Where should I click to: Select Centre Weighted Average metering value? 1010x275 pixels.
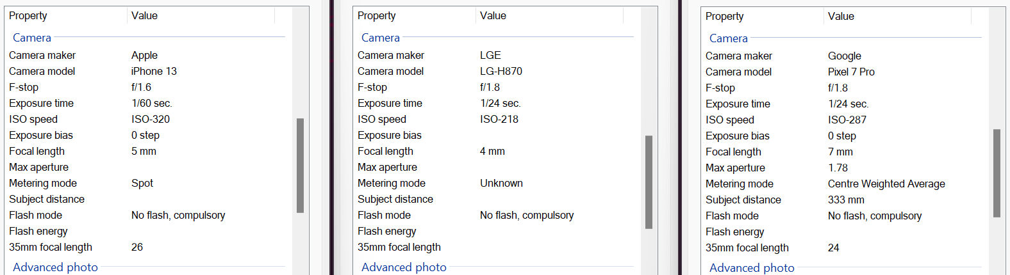pyautogui.click(x=886, y=184)
